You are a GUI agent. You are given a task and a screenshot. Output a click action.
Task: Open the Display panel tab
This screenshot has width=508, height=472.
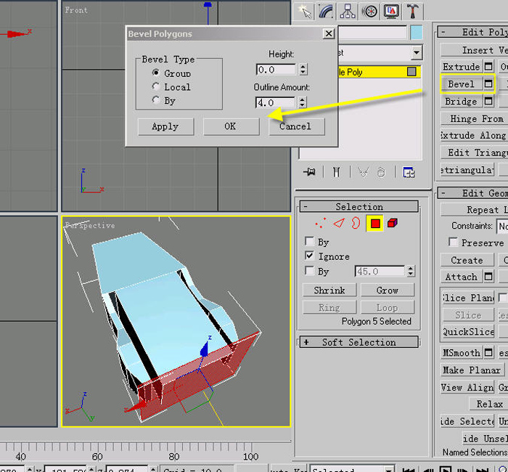pyautogui.click(x=391, y=12)
